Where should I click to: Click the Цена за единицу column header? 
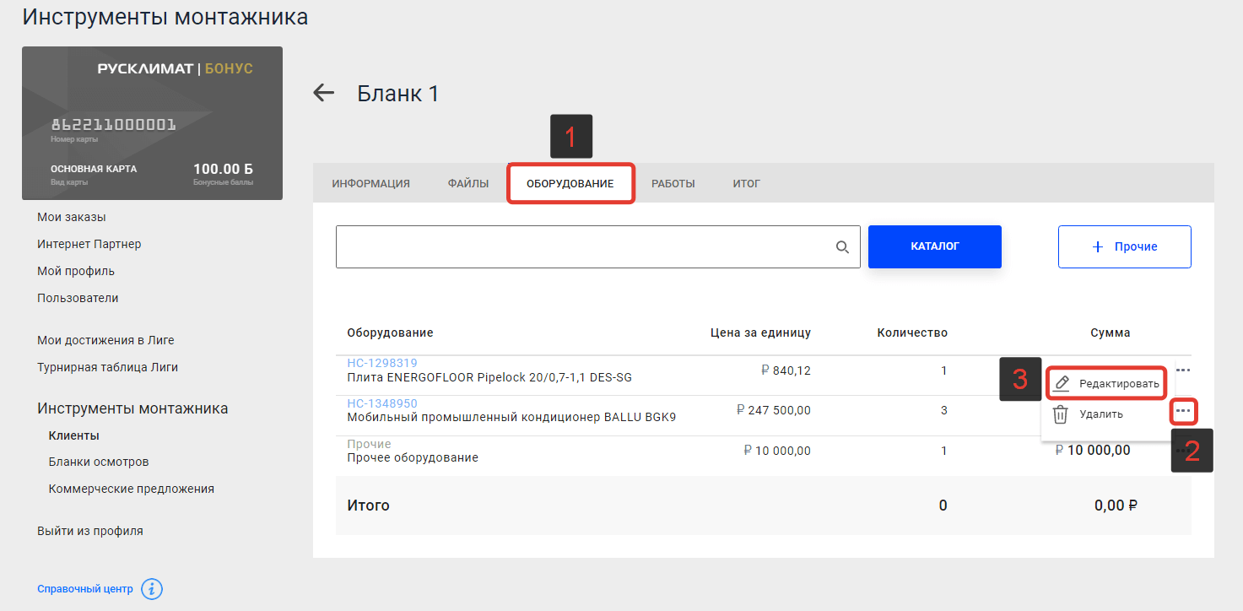click(x=760, y=333)
